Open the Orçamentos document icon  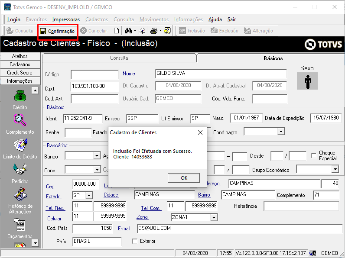(20, 225)
